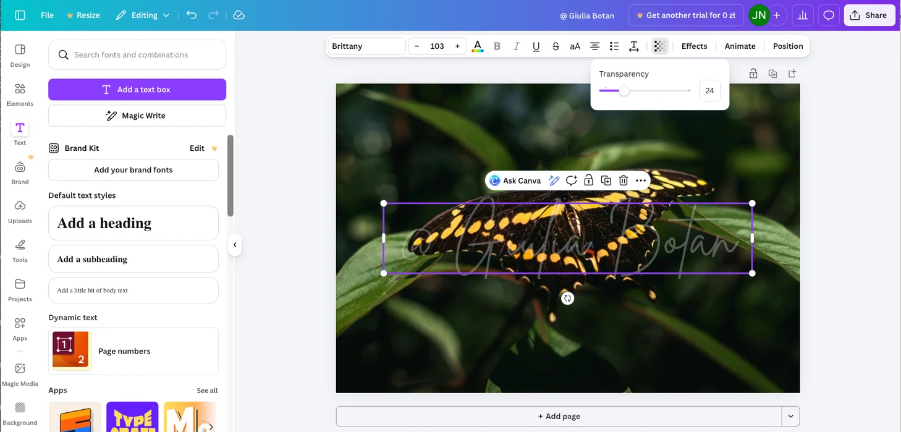Viewport: 901px width, 432px height.
Task: Toggle uppercase with the aA icon
Action: [x=575, y=46]
